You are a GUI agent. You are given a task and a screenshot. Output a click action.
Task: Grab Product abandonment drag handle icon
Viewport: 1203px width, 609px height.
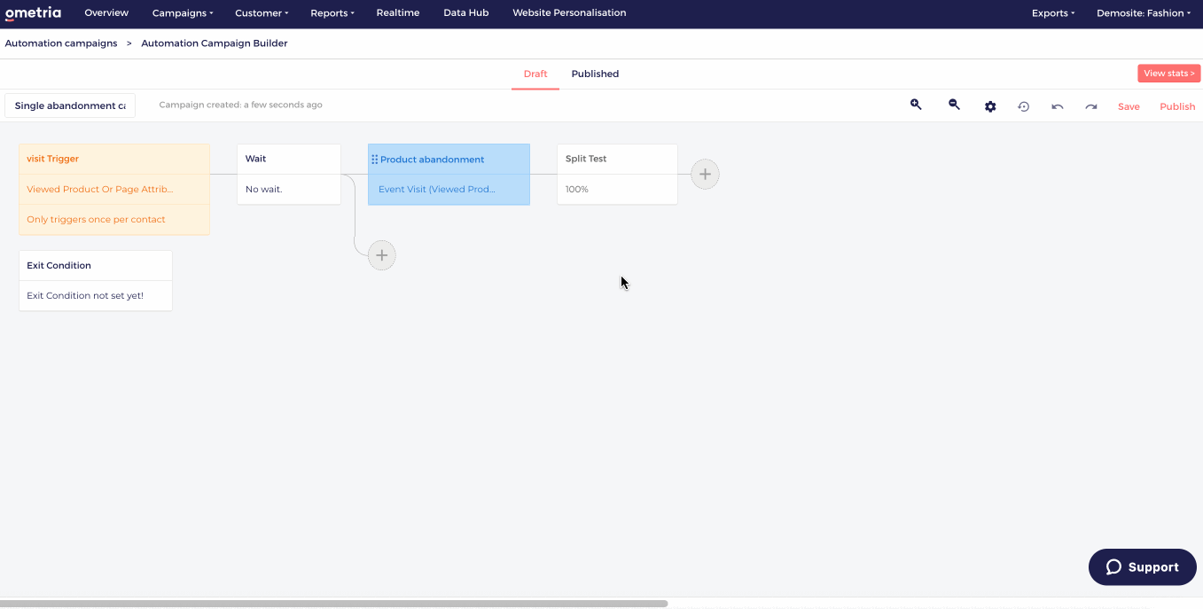point(375,160)
